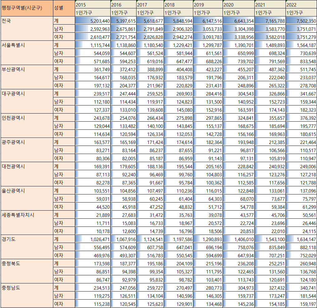Screen dimensions: 317x308
Task: Click the cell with value 228,842
Action: pyautogui.click(x=238, y=166)
